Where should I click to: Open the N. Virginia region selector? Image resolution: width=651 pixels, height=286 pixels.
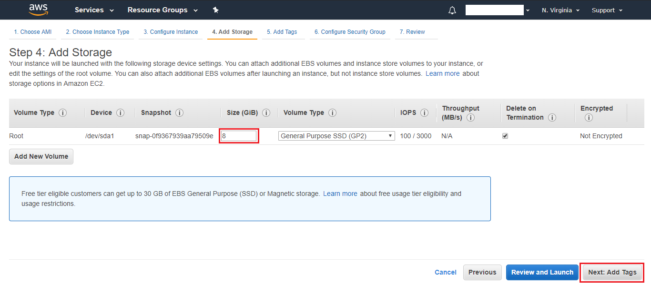(x=560, y=10)
